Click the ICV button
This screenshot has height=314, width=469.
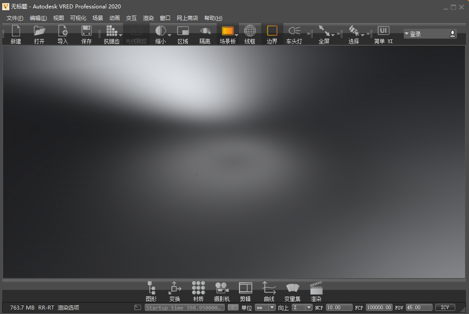[x=445, y=307]
